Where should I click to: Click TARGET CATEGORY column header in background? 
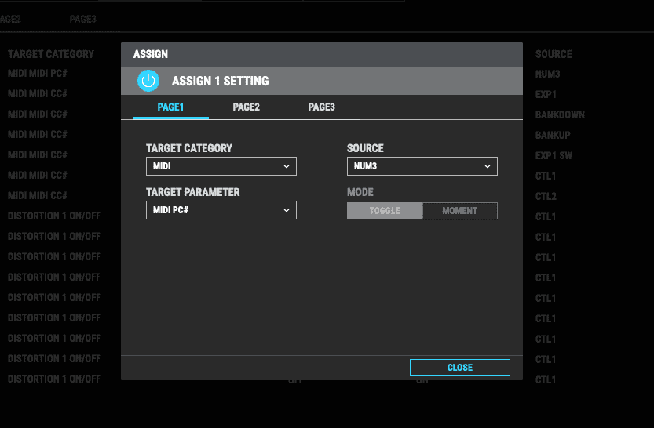[51, 54]
